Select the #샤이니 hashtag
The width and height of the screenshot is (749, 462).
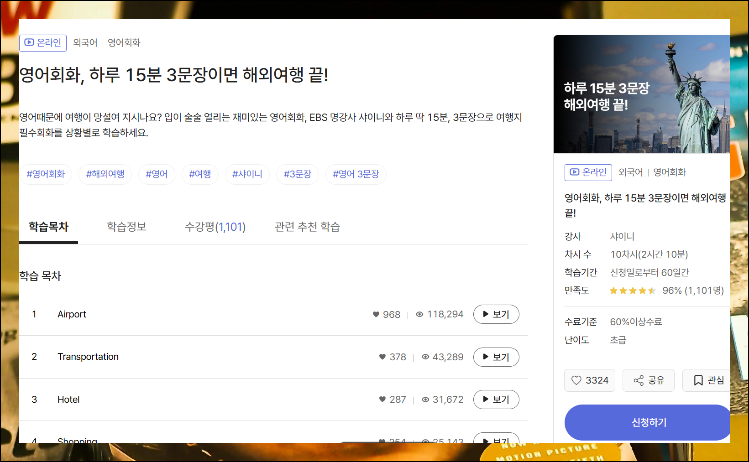pyautogui.click(x=247, y=174)
